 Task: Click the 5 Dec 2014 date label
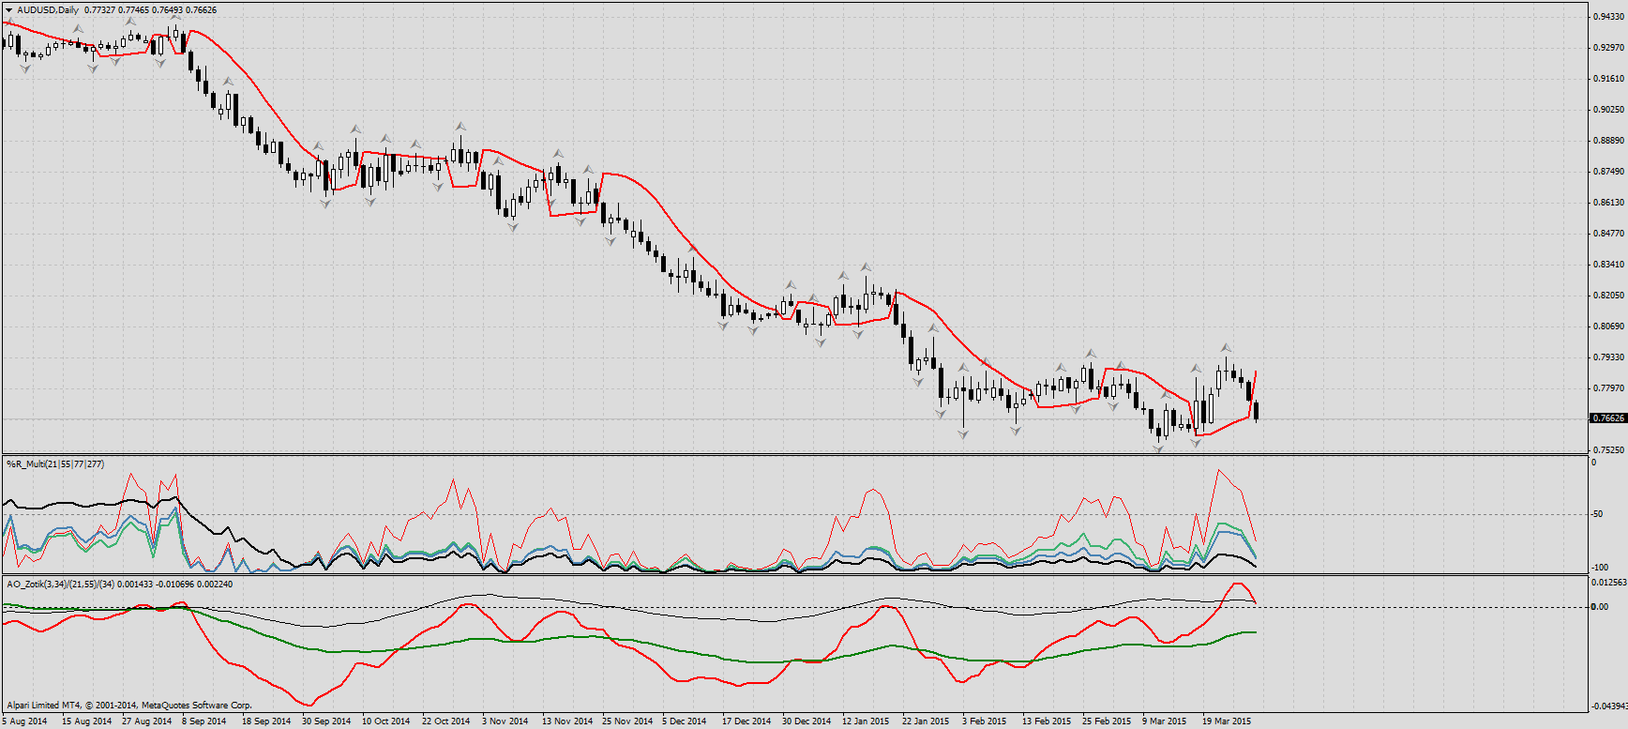[x=685, y=721]
